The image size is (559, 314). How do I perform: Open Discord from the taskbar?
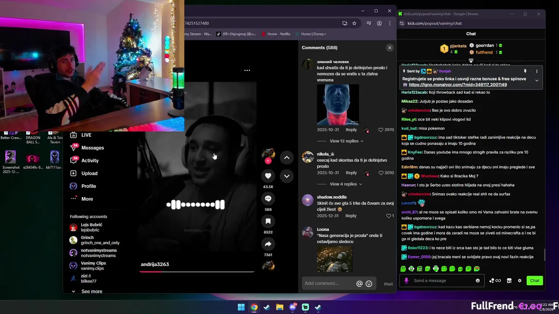(x=293, y=307)
